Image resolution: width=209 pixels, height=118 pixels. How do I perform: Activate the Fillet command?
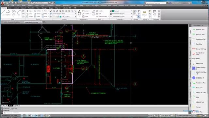[x=45, y=14]
